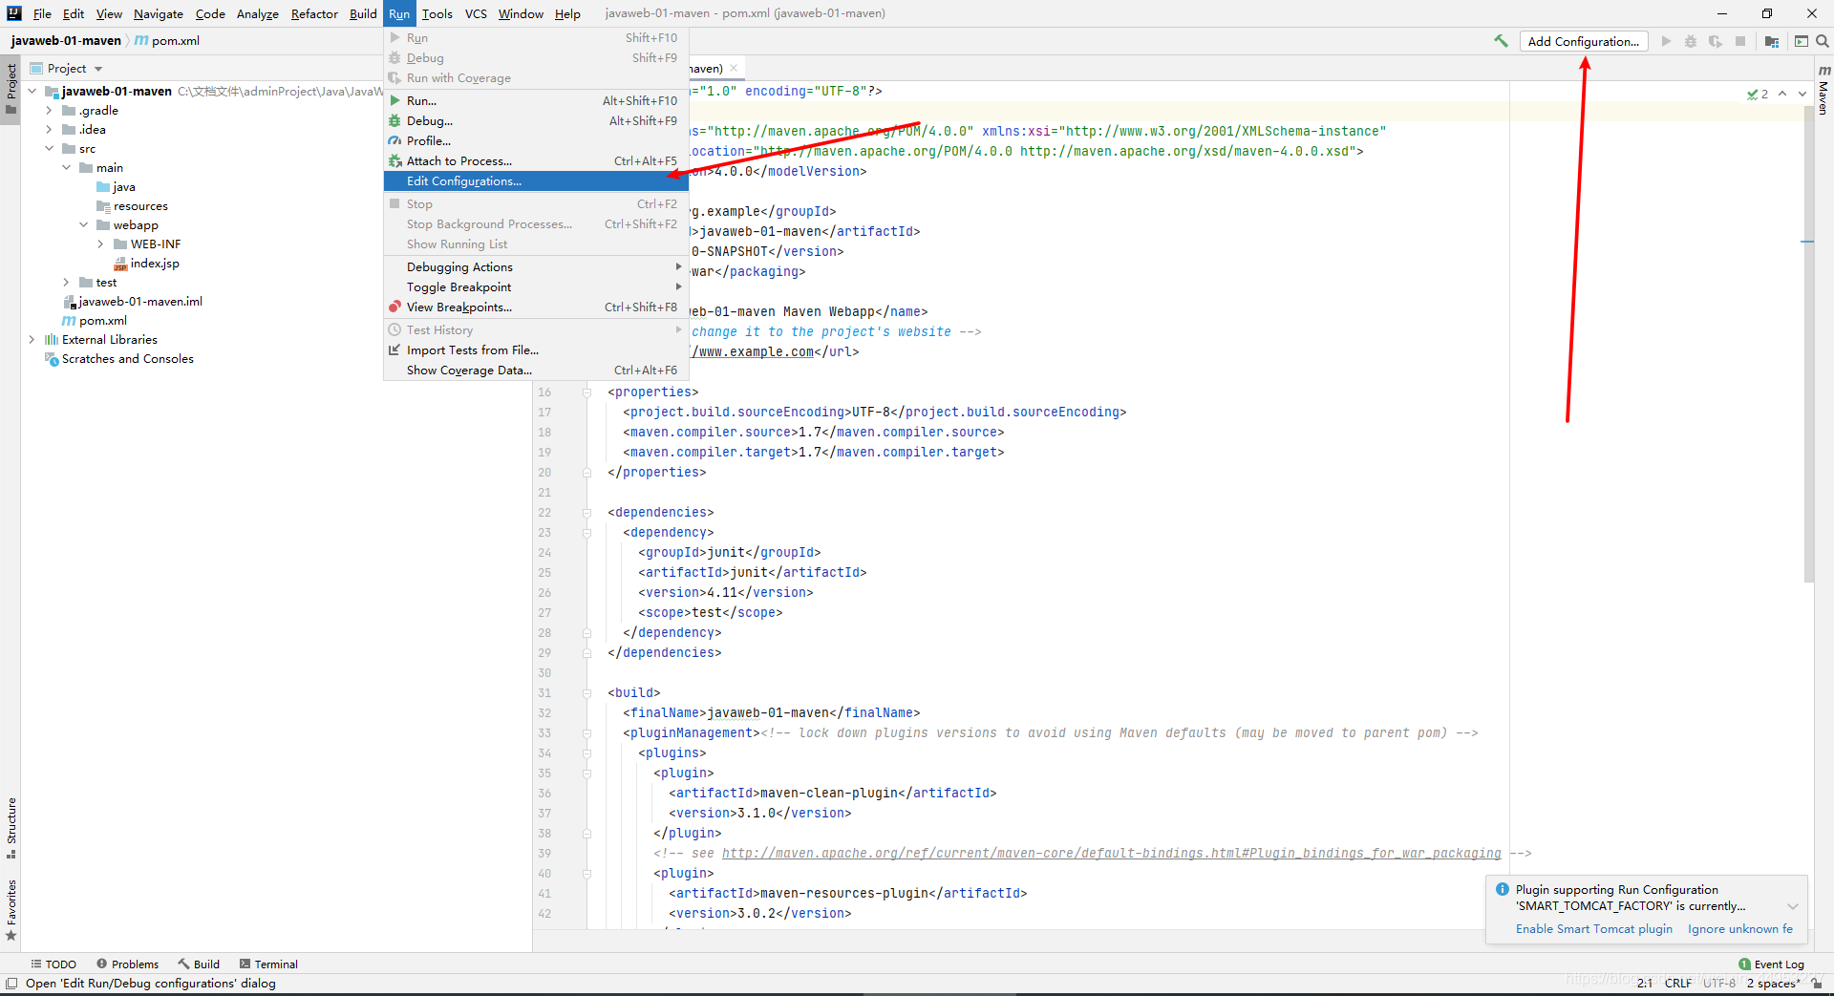The width and height of the screenshot is (1834, 996).
Task: Click the editor vertical scrollbar
Action: click(x=1808, y=344)
